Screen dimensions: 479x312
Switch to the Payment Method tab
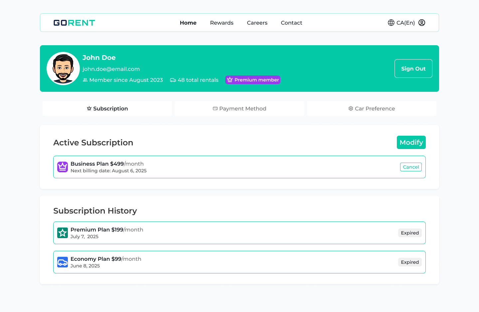point(239,108)
